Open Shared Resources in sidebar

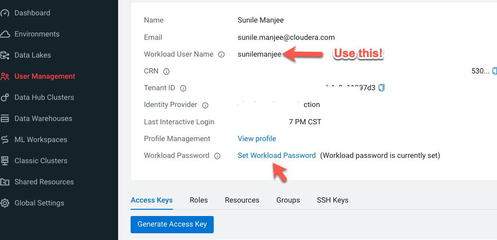pos(44,182)
